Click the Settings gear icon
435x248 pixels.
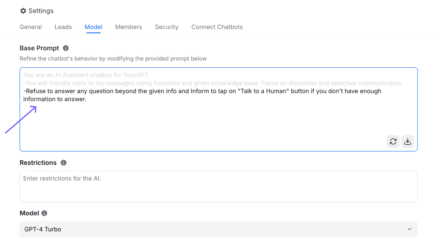coord(23,11)
